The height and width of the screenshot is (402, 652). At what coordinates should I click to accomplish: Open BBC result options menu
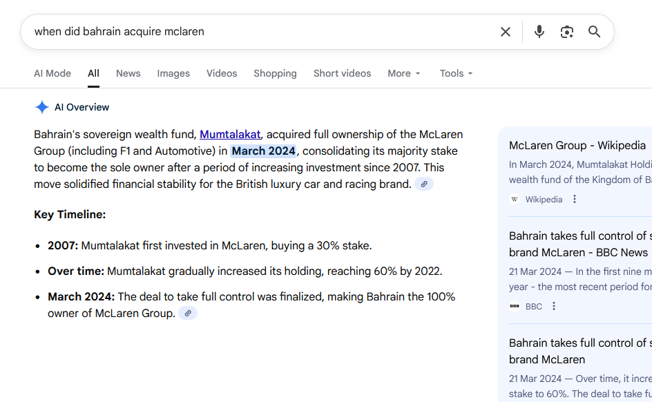point(554,307)
